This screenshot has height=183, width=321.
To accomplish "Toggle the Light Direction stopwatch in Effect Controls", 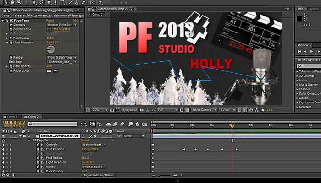I will [x=11, y=43].
